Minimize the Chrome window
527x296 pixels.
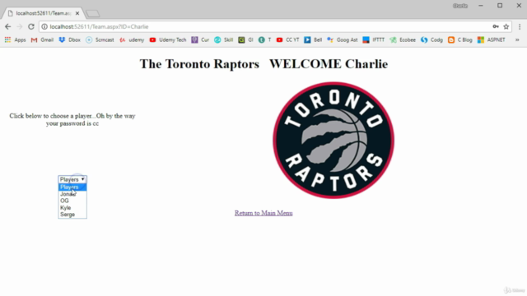coord(481,6)
